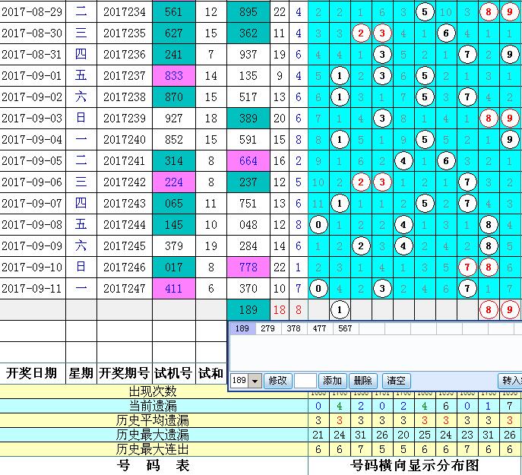Viewport: 522px width, 475px height.
Task: Select 378 in the number list
Action: pyautogui.click(x=292, y=328)
